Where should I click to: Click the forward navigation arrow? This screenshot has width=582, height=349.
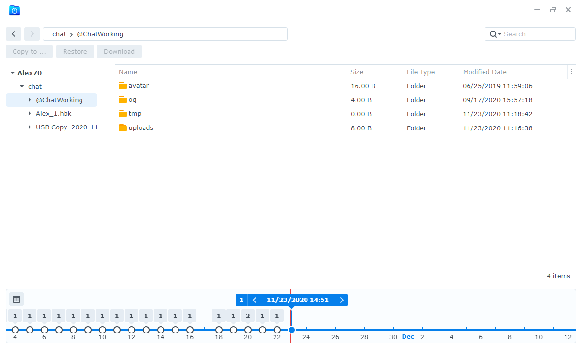click(x=32, y=33)
